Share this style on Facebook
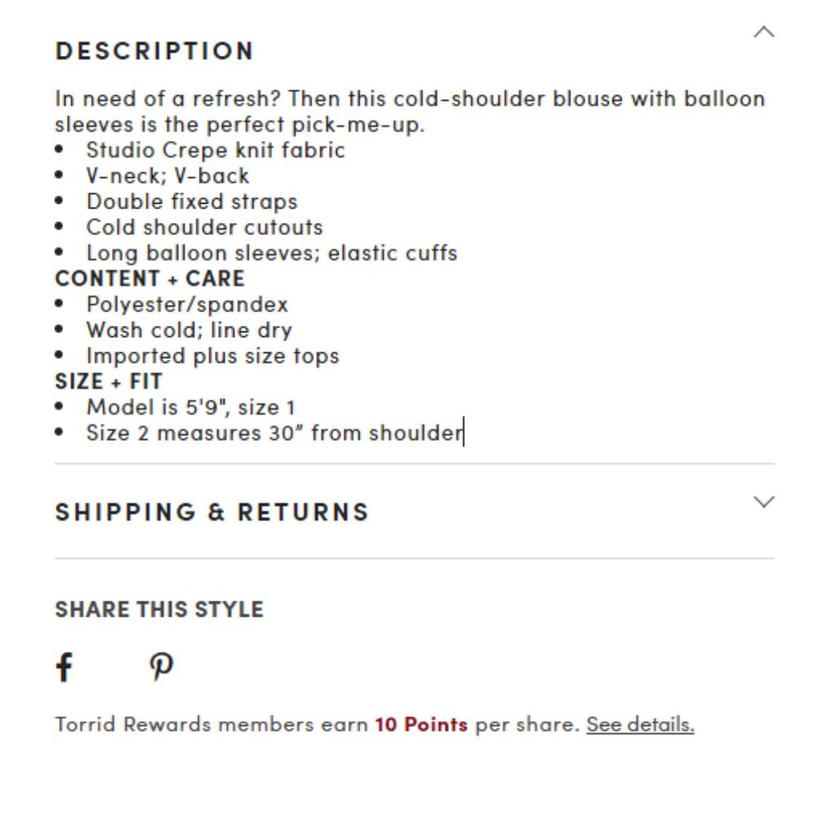This screenshot has width=818, height=818. 64,667
